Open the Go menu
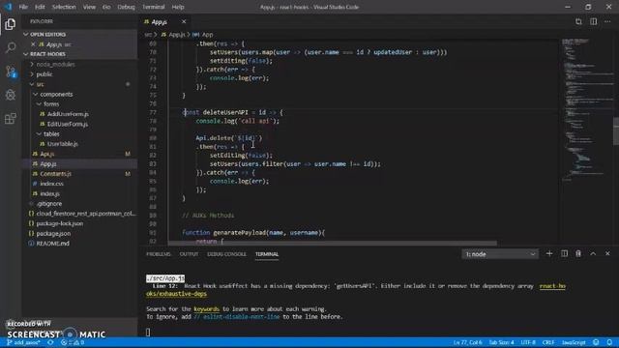619x348 pixels. click(x=106, y=7)
